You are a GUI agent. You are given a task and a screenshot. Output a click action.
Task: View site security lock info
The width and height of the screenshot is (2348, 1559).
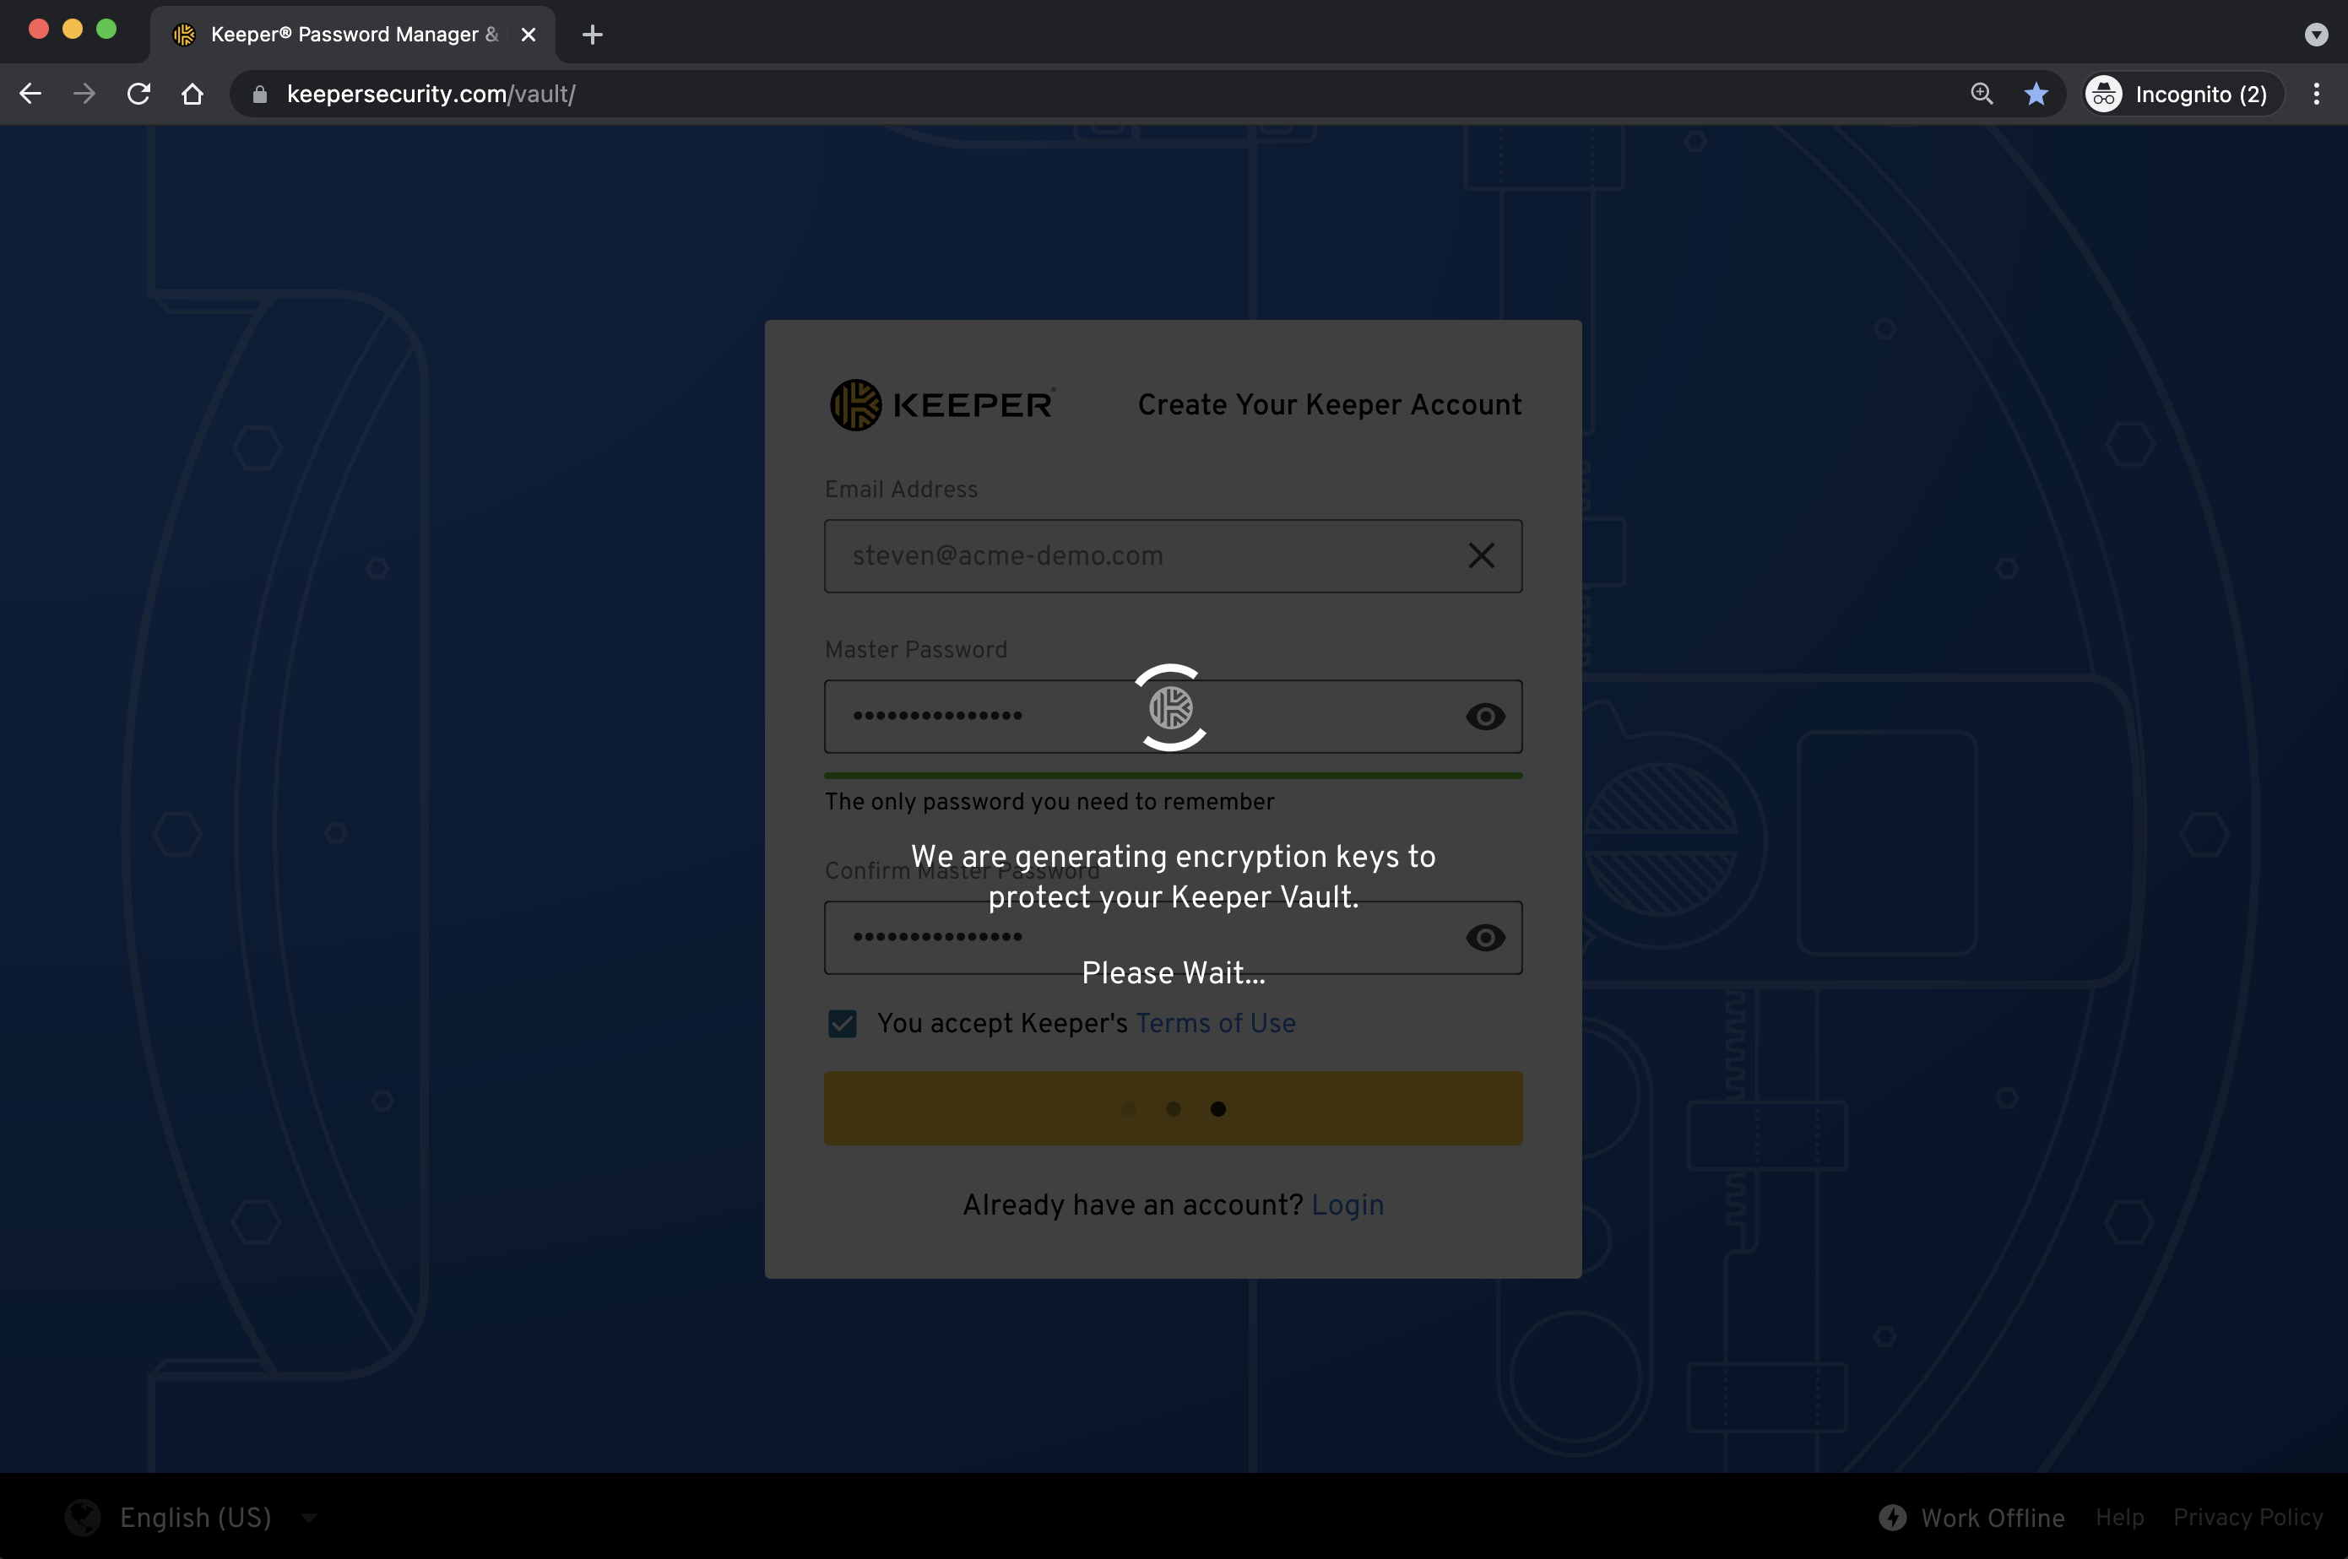pyautogui.click(x=259, y=94)
